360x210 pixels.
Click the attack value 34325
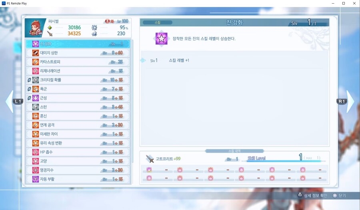pyautogui.click(x=74, y=34)
